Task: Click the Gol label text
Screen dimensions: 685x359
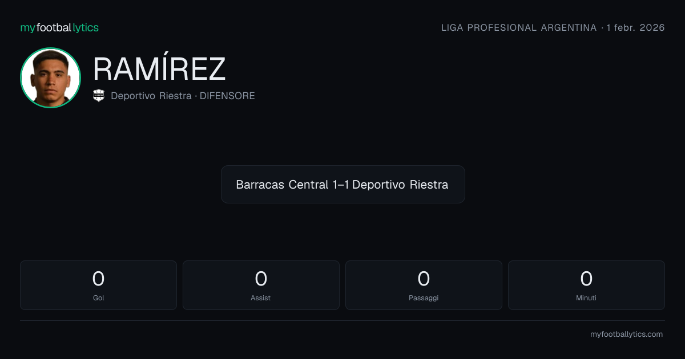Action: (98, 298)
